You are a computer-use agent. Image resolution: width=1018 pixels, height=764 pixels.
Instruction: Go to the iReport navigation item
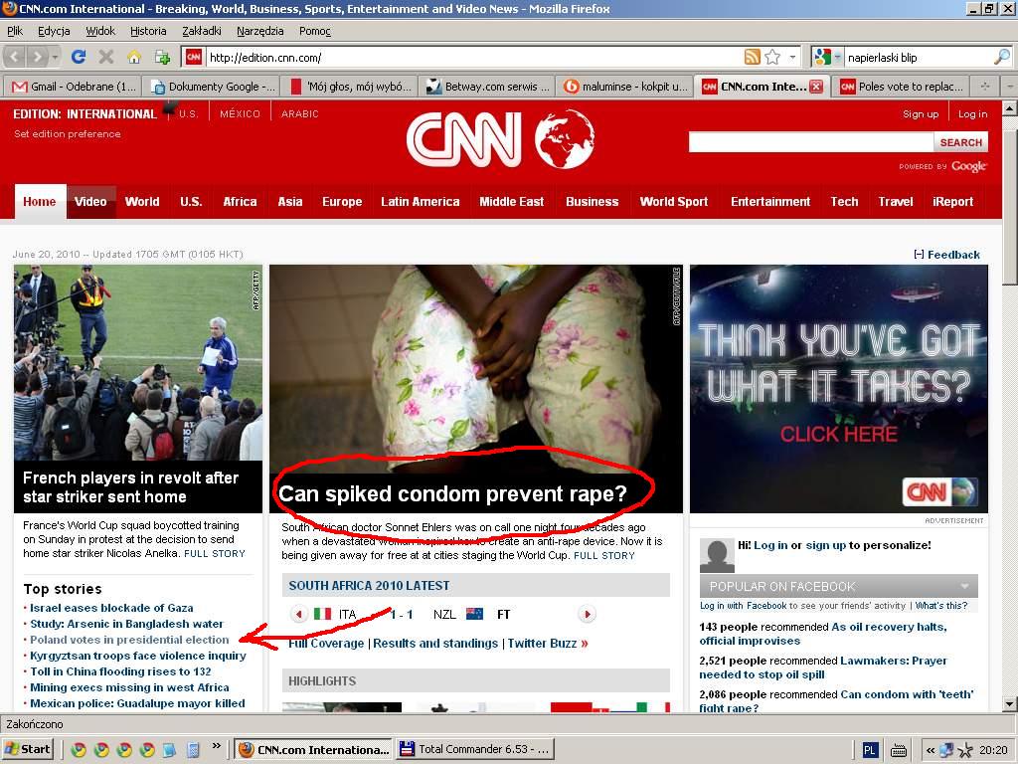(952, 201)
